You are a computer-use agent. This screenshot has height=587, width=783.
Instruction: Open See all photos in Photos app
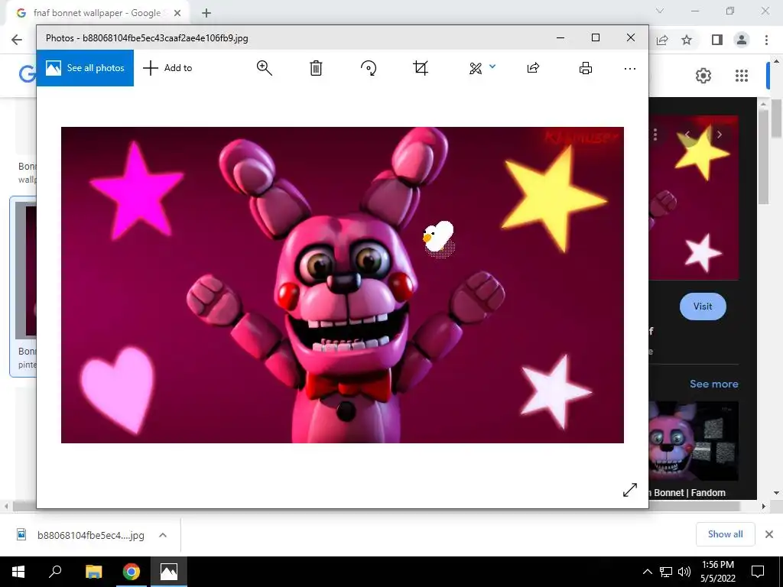click(x=85, y=68)
